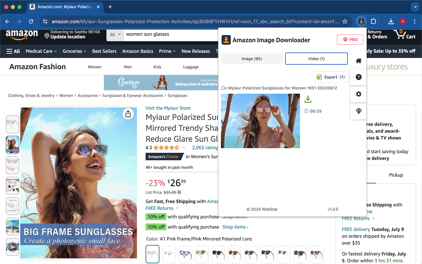Select the beach scene product thumbnail

point(13,226)
